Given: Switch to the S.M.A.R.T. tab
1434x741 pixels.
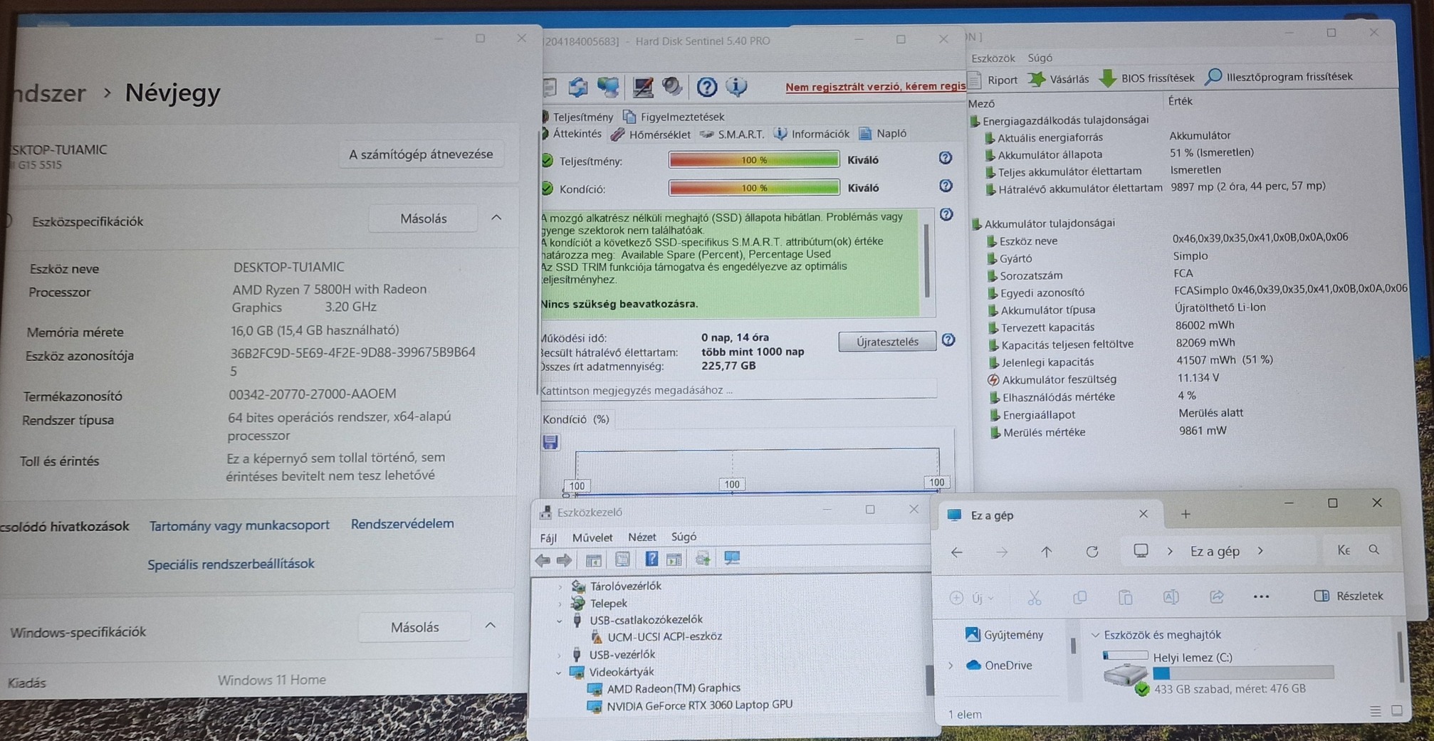Looking at the screenshot, I should 732,134.
